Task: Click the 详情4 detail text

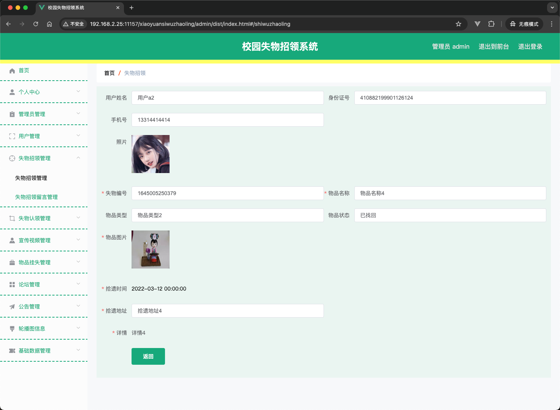Action: tap(138, 333)
